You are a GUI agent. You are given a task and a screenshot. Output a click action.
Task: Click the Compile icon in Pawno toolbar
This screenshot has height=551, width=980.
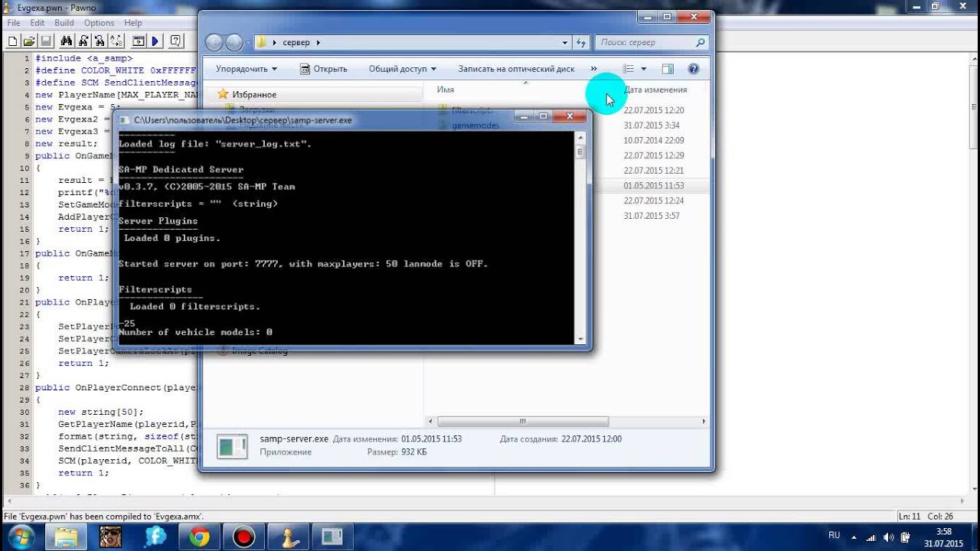point(139,41)
